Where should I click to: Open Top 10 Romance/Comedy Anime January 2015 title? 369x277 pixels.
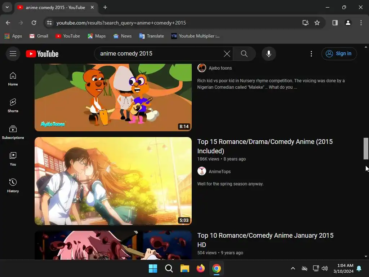coord(265,240)
